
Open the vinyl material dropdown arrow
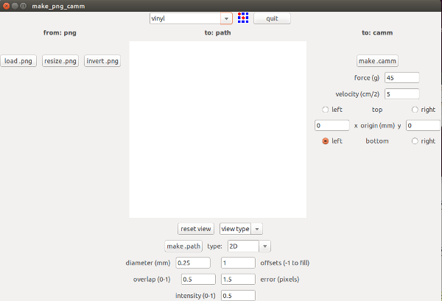point(226,18)
